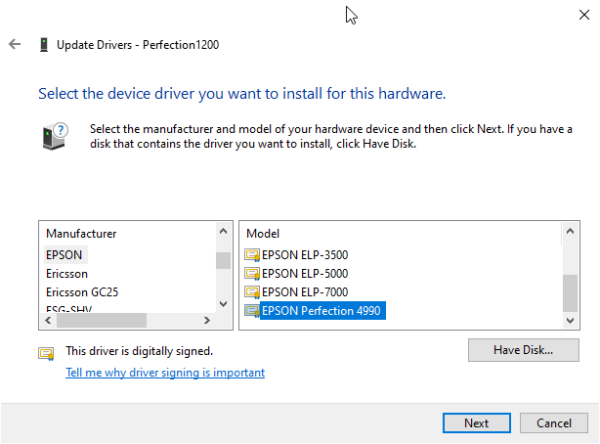Viewport: 600px width, 444px height.
Task: Click Next to install the driver
Action: click(477, 423)
